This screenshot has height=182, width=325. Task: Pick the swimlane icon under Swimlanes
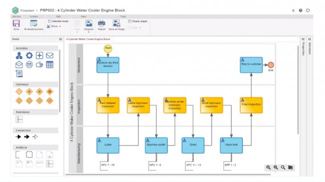coord(19,119)
